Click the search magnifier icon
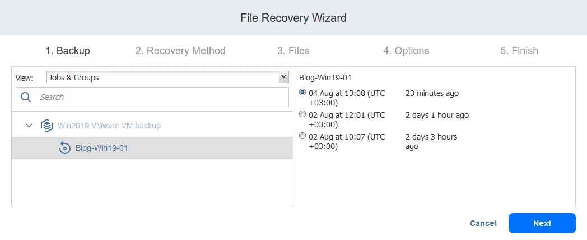 click(26, 97)
